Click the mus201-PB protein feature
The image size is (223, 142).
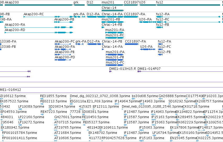(x=115, y=60)
